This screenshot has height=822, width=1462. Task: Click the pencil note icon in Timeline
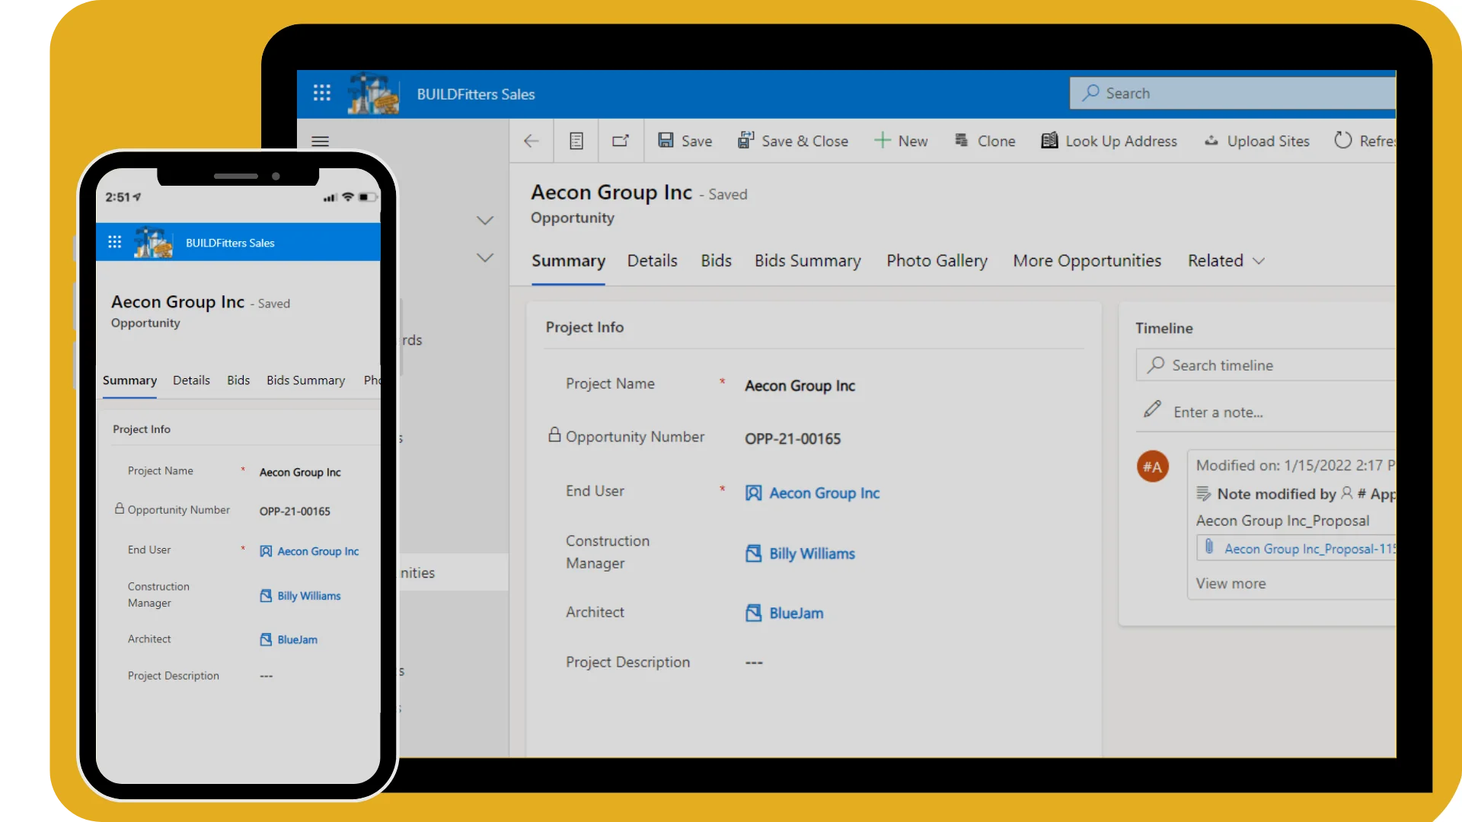[1153, 409]
